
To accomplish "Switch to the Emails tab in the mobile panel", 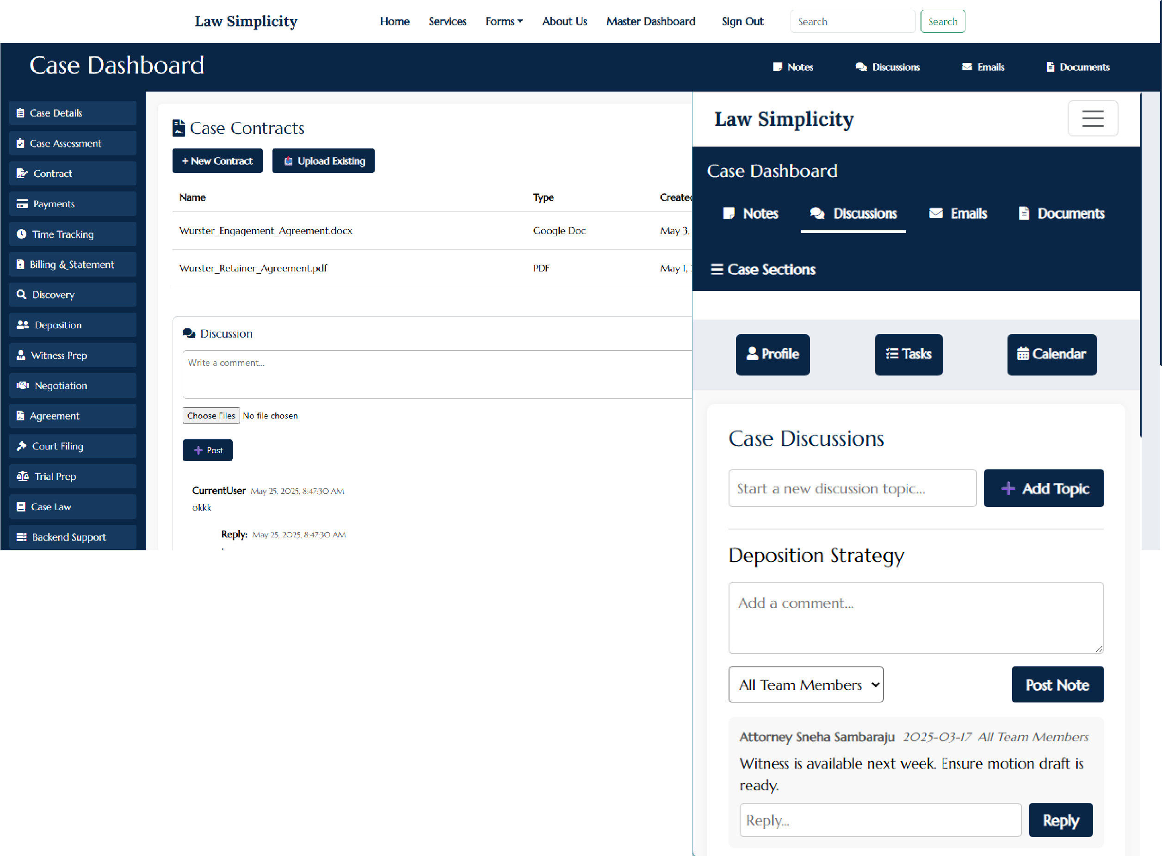I will click(958, 213).
